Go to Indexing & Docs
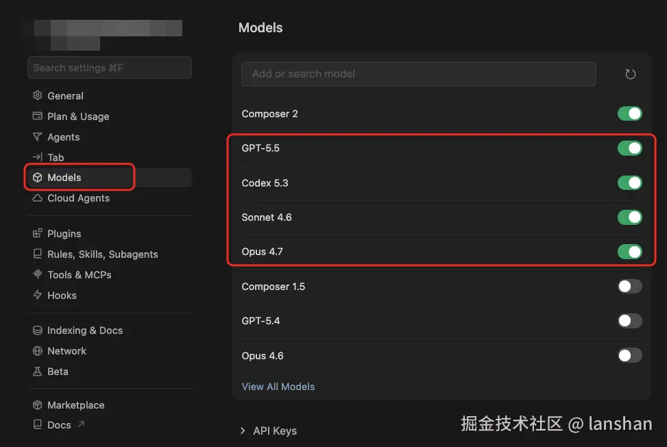Screen dimensions: 667x447 109,330
